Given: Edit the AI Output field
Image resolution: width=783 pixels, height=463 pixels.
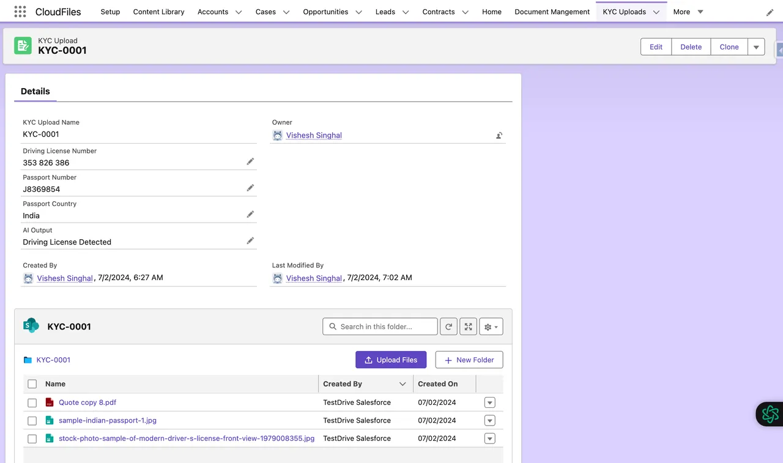Looking at the screenshot, I should [250, 240].
